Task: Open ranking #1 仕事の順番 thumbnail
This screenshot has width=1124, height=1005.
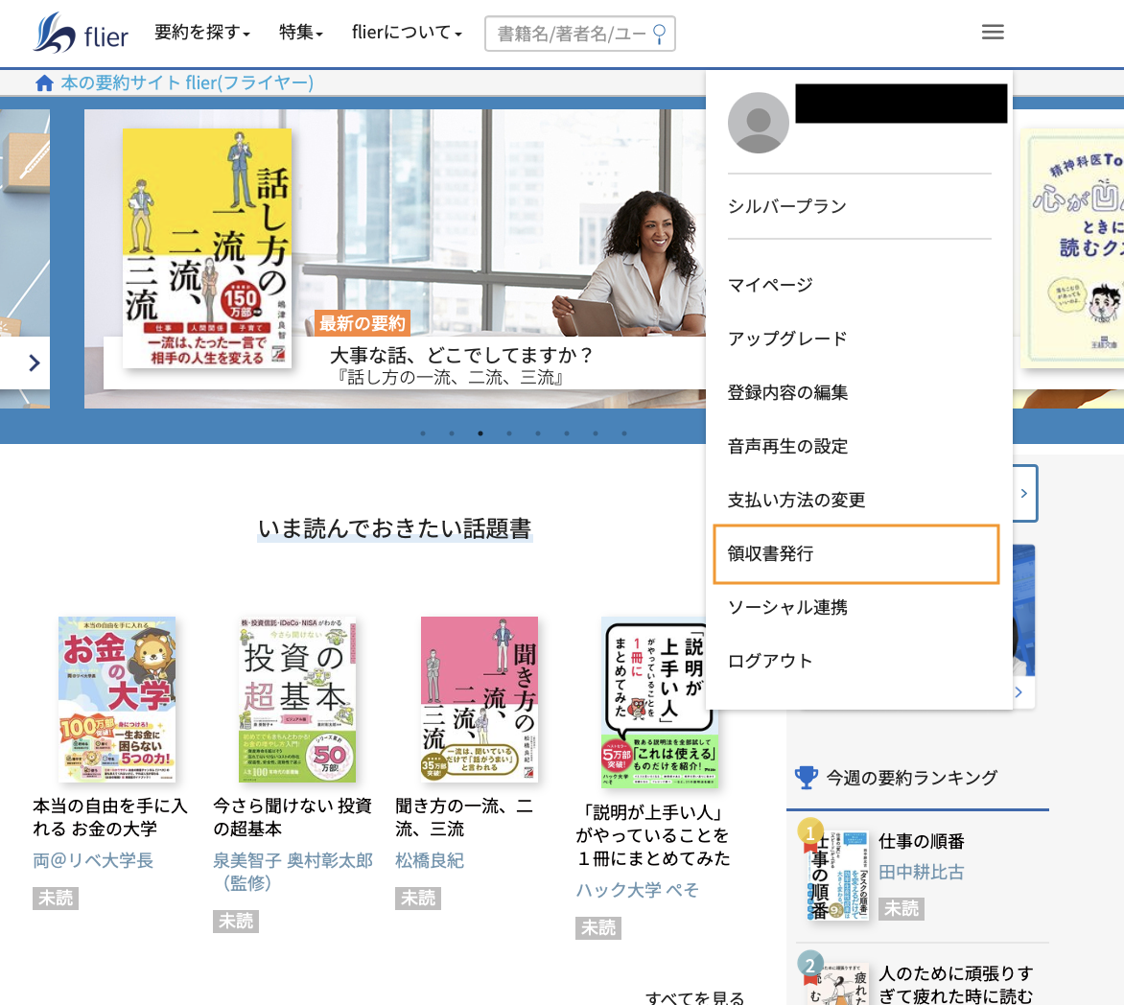Action: (x=838, y=876)
